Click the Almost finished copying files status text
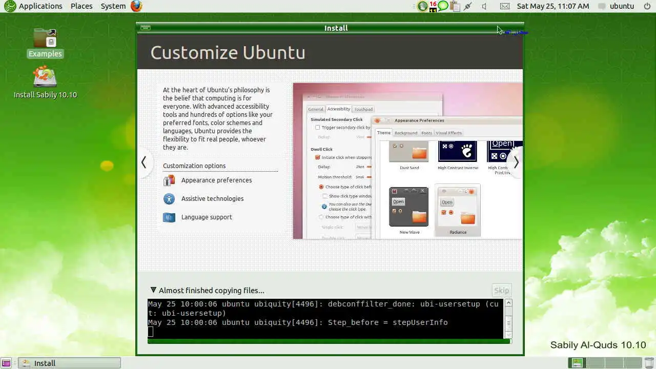The image size is (656, 369). click(212, 291)
